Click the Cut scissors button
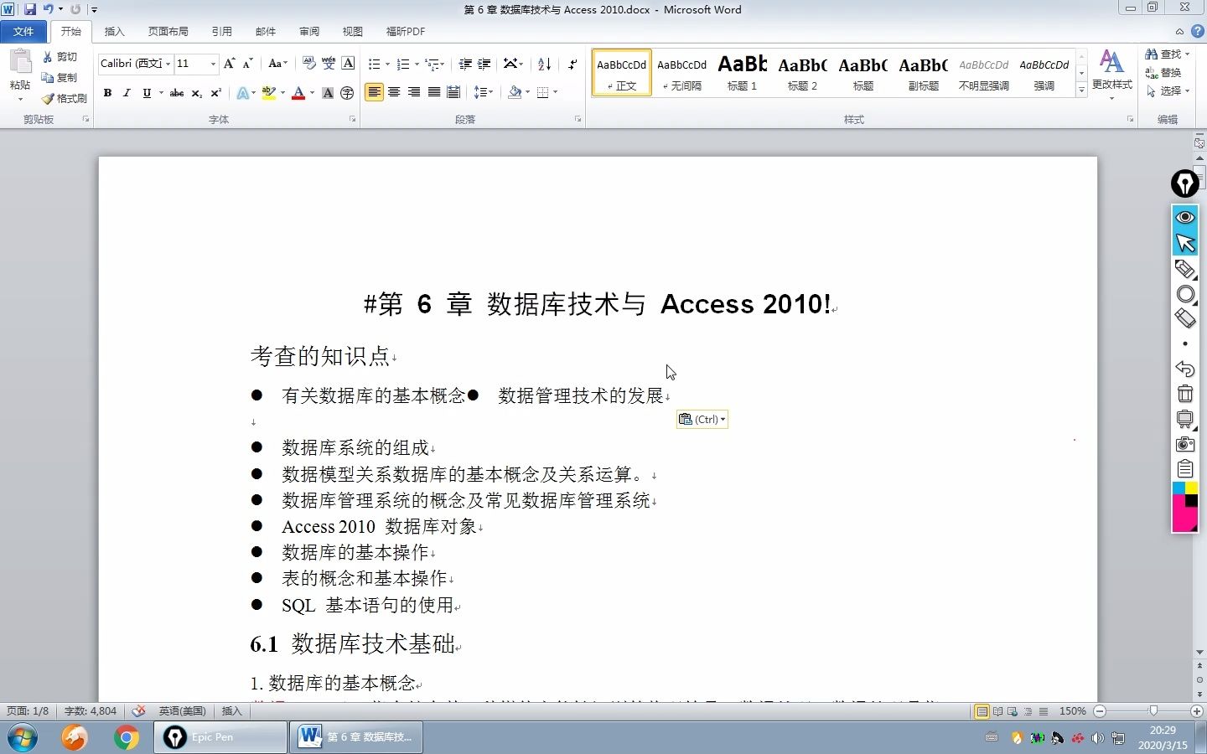 tap(60, 57)
